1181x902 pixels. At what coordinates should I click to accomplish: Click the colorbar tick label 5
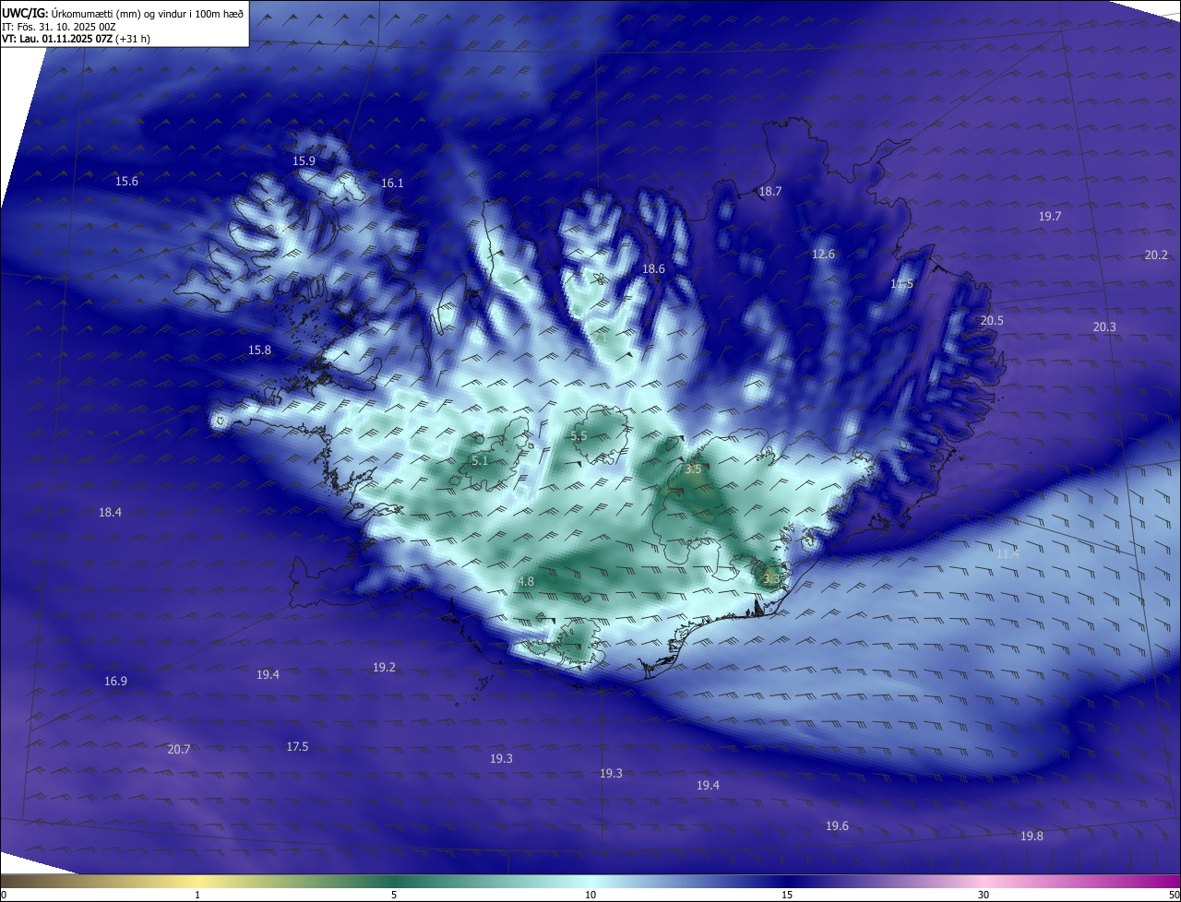pos(394,895)
